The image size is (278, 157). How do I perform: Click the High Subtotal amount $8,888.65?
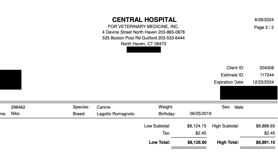pos(265,126)
